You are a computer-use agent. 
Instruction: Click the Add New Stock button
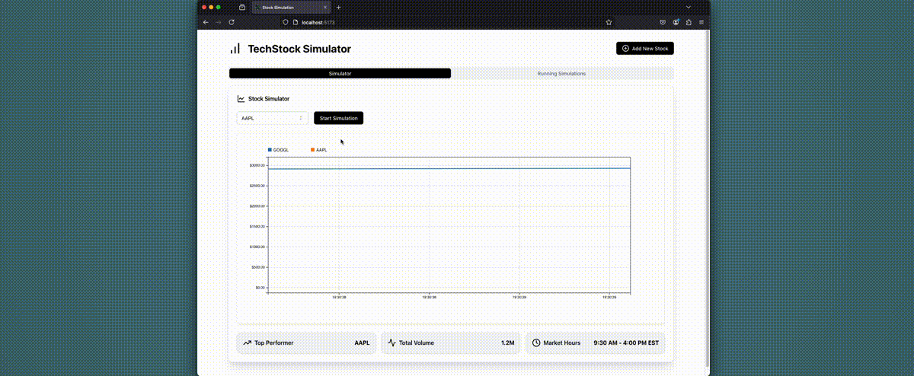point(644,49)
